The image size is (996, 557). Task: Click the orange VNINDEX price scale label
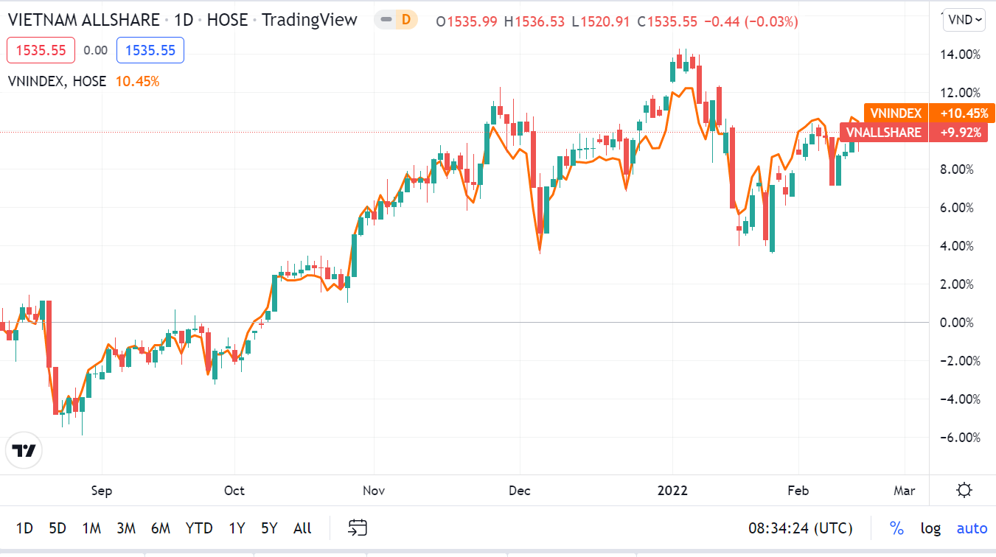click(896, 113)
